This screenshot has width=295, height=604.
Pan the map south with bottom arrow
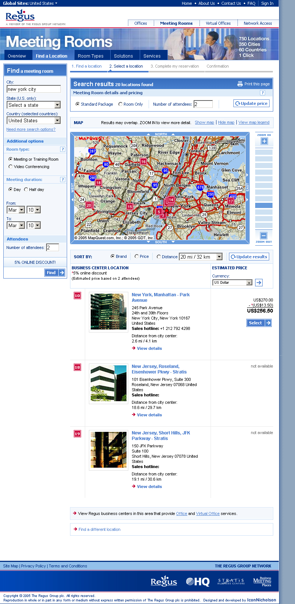161,242
